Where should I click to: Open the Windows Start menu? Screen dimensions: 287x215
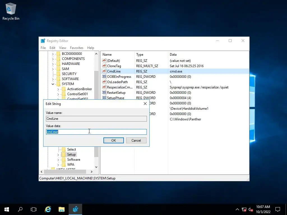[x=7, y=209]
